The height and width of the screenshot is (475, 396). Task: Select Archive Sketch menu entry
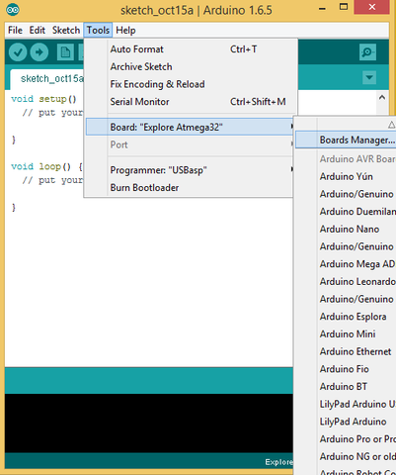(x=190, y=66)
